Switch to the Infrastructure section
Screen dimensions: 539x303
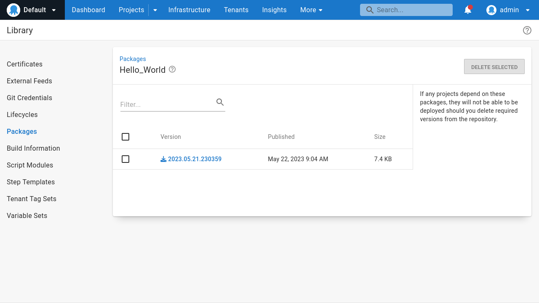[x=189, y=10]
